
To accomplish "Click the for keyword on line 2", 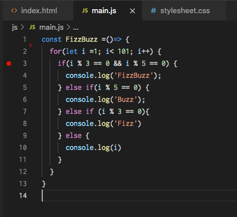I will (x=55, y=52).
